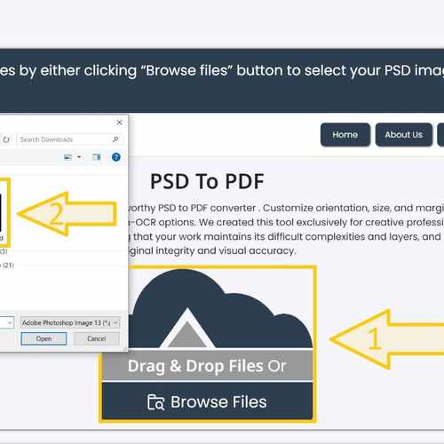Click the folder search icon on Browse Files
444x444 pixels.
point(155,402)
